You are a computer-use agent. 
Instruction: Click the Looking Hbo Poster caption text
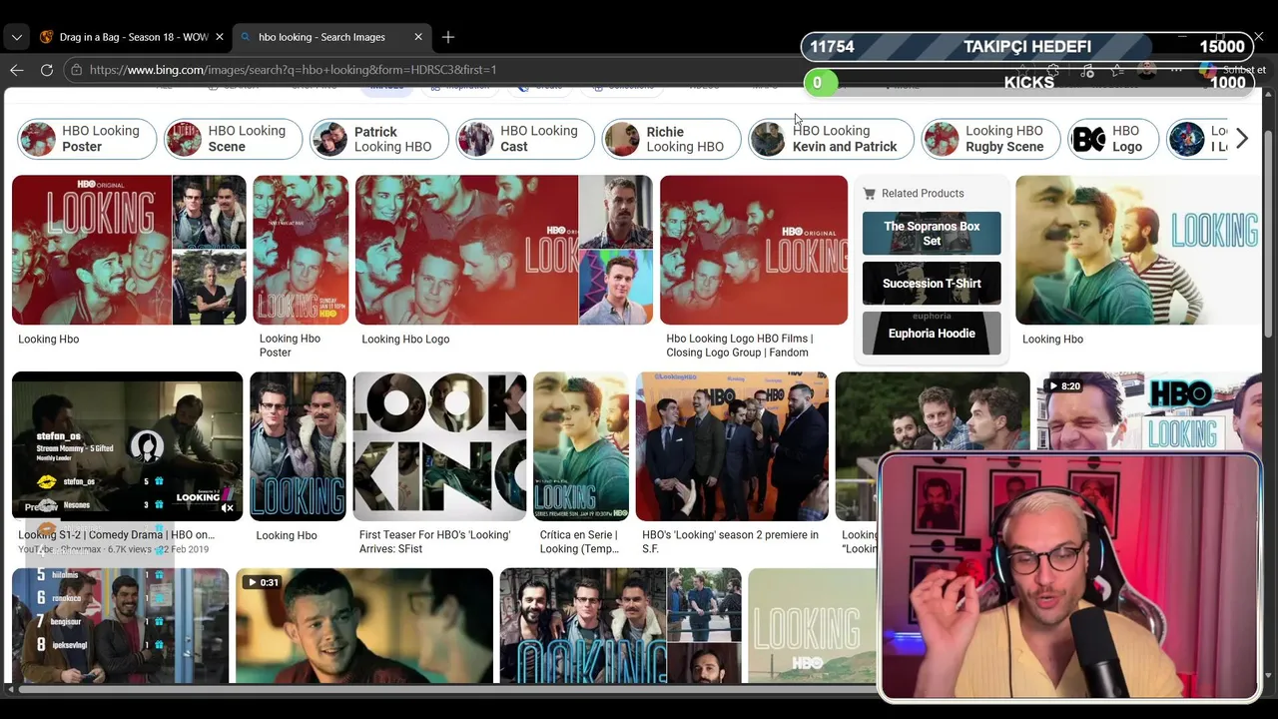pyautogui.click(x=290, y=346)
